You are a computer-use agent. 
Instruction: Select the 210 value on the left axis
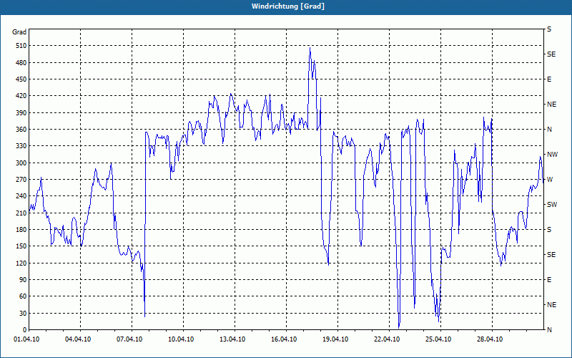(21, 213)
